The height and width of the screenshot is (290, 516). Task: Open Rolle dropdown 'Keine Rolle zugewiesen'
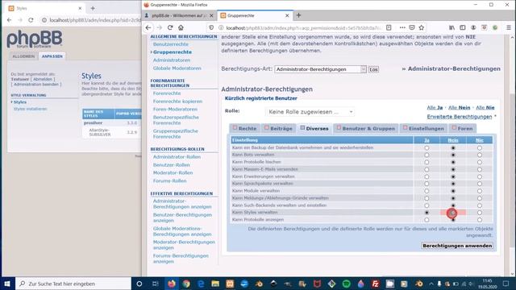310,112
